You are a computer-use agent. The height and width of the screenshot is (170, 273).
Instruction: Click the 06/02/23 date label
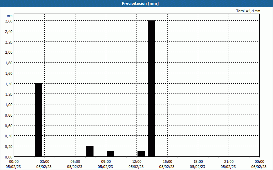(259, 167)
